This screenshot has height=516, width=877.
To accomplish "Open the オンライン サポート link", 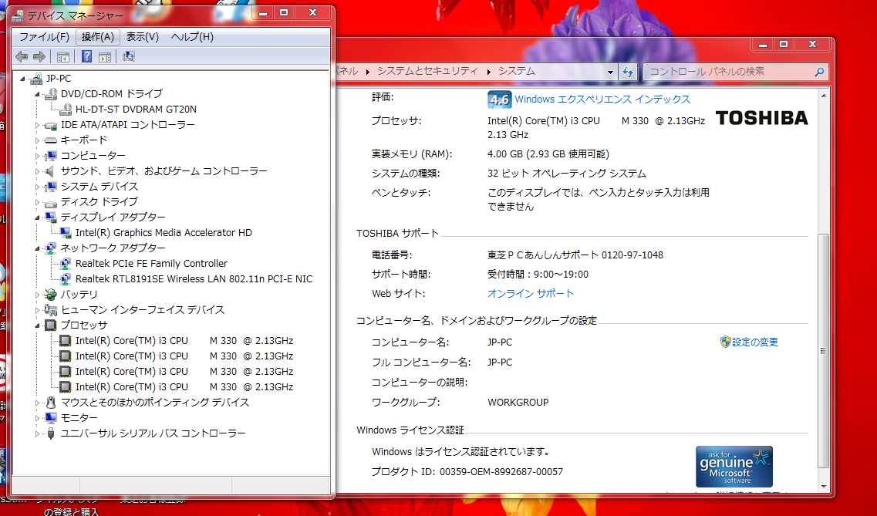I will pos(530,293).
